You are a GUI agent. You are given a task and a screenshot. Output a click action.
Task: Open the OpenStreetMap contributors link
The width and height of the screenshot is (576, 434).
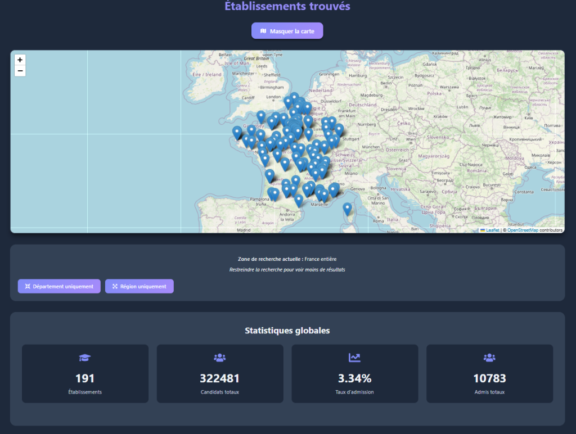pyautogui.click(x=523, y=230)
